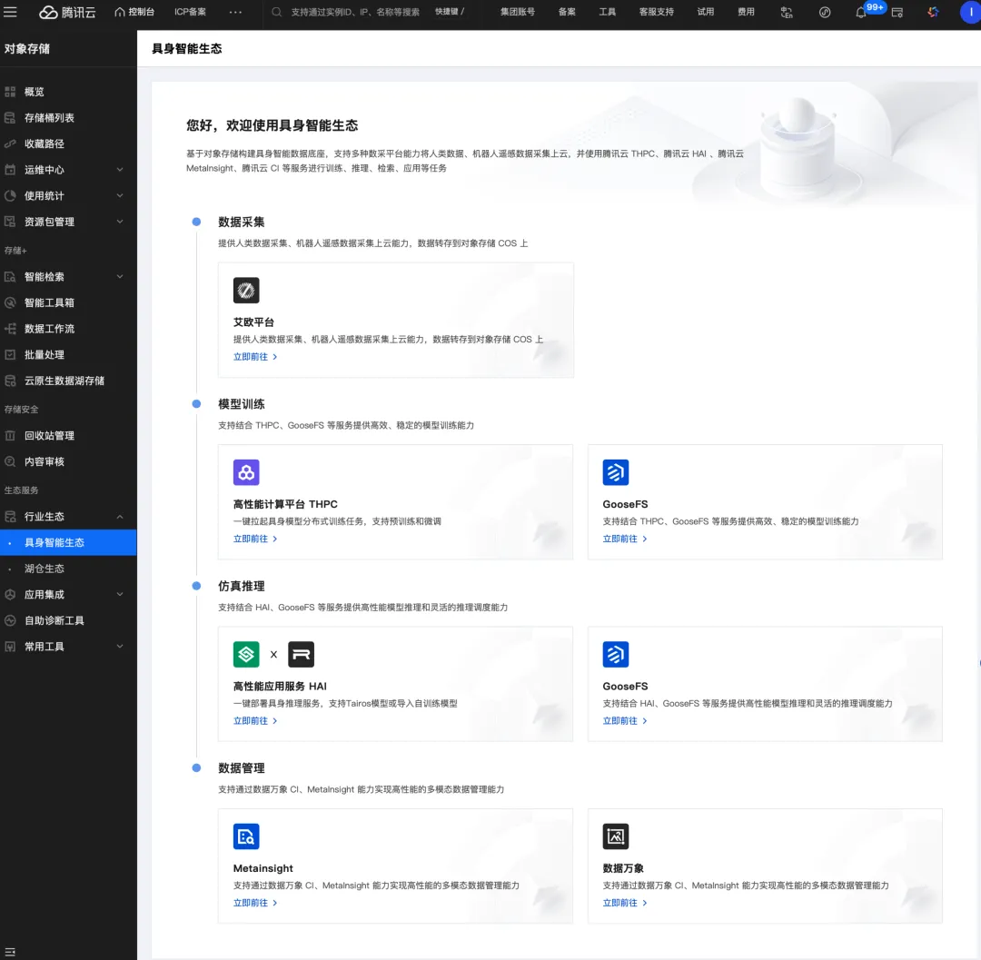Click 立即前往 under MetaInsight

(255, 903)
